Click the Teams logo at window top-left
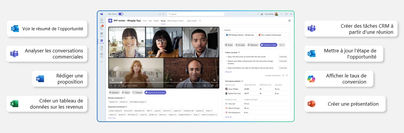Image resolution: width=404 pixels, height=133 pixels. pyautogui.click(x=102, y=14)
